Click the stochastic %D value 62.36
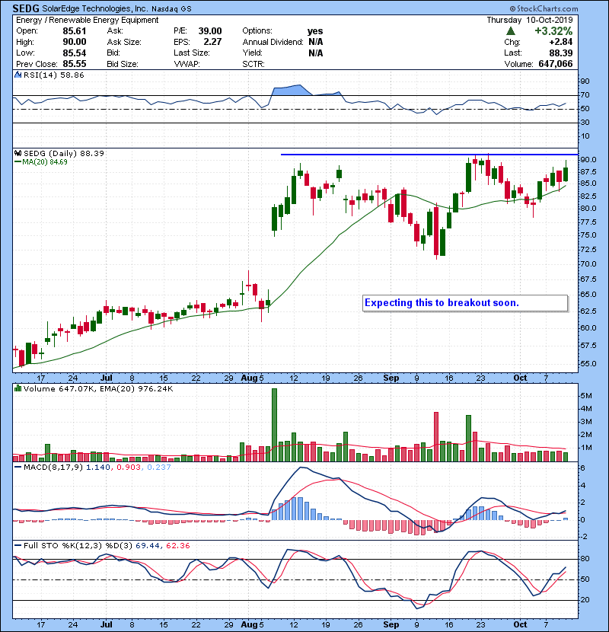Viewport: 609px width, 632px height. pyautogui.click(x=177, y=546)
